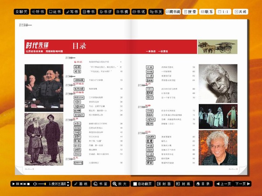Stop the audio playback
This screenshot has height=196, width=262.
pyautogui.click(x=28, y=184)
